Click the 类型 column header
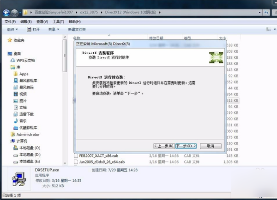Image resolution: width=277 pixels, height=200 pixels. (187, 38)
